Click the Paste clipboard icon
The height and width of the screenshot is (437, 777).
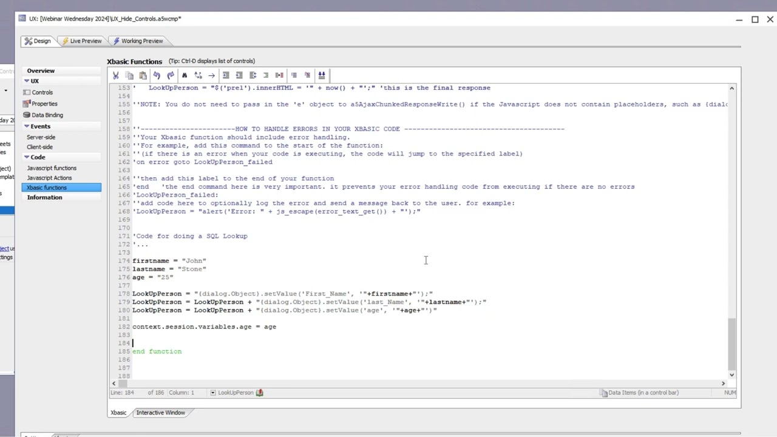143,75
